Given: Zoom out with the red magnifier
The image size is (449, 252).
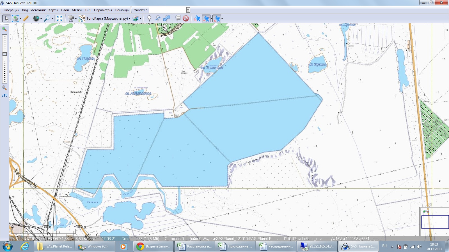Looking at the screenshot, I should tap(4, 88).
